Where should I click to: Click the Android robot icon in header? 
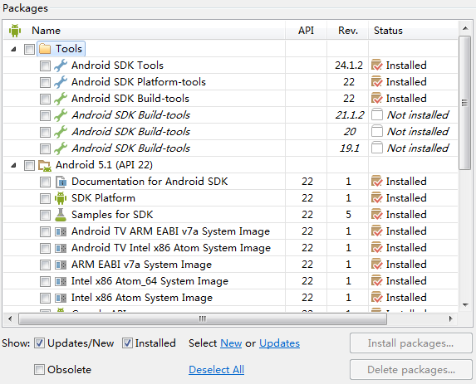pyautogui.click(x=15, y=31)
